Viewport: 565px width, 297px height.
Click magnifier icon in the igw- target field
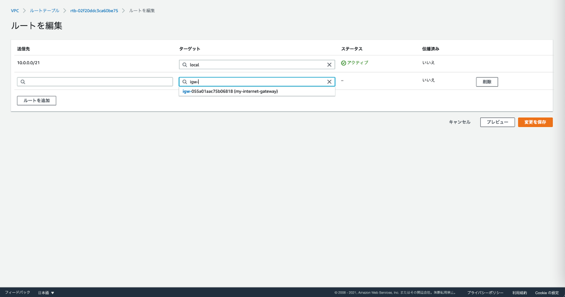coord(185,82)
